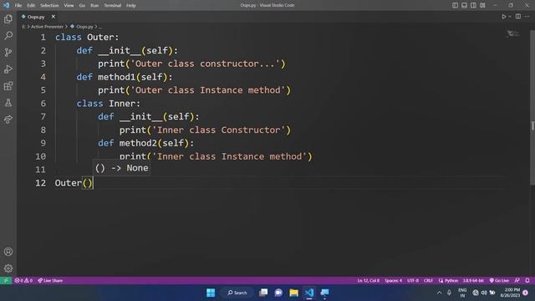Open Task View on the taskbar
This screenshot has width=535, height=301.
click(x=263, y=293)
